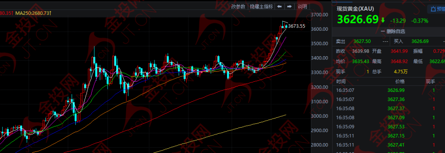This screenshot has width=445, height=153.
Task: Click the 卖出 price 3627.50
Action: (x=362, y=41)
